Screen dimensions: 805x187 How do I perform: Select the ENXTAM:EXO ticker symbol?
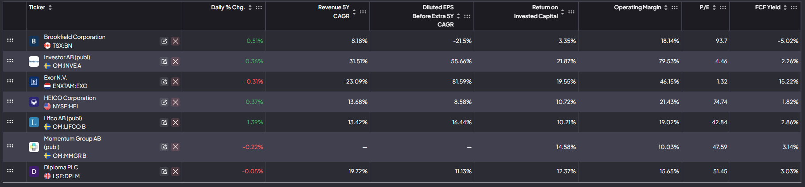coord(70,86)
